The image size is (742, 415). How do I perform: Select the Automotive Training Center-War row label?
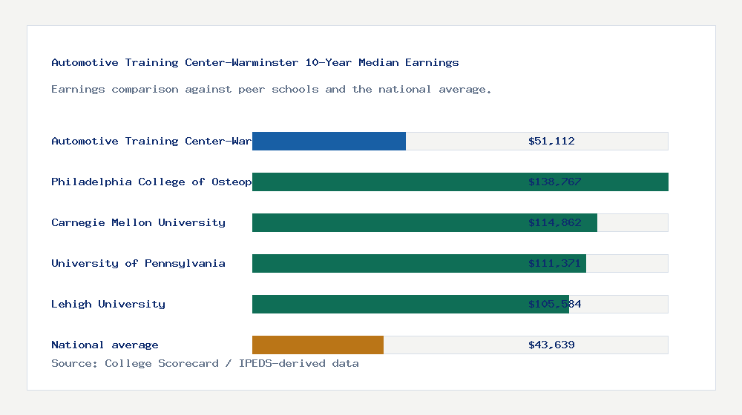pyautogui.click(x=151, y=141)
